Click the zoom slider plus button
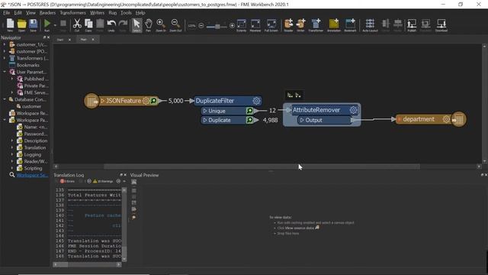This screenshot has width=488, height=275. pyautogui.click(x=232, y=25)
